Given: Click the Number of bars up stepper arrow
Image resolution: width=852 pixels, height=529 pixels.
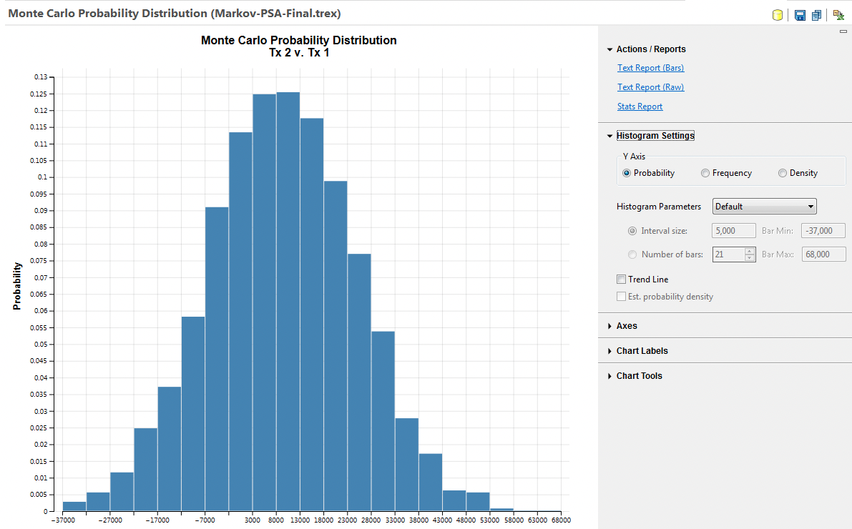Looking at the screenshot, I should [749, 250].
